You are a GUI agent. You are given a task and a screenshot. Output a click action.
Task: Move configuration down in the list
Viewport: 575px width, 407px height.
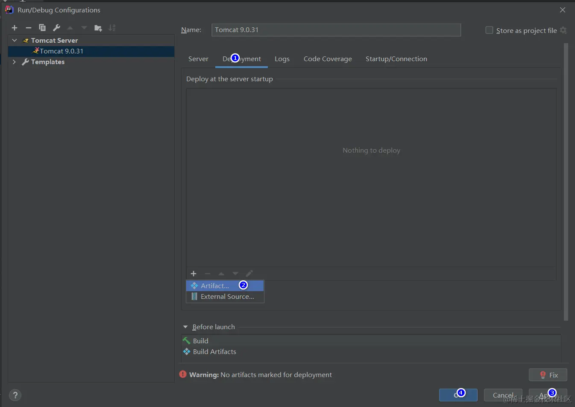[84, 28]
